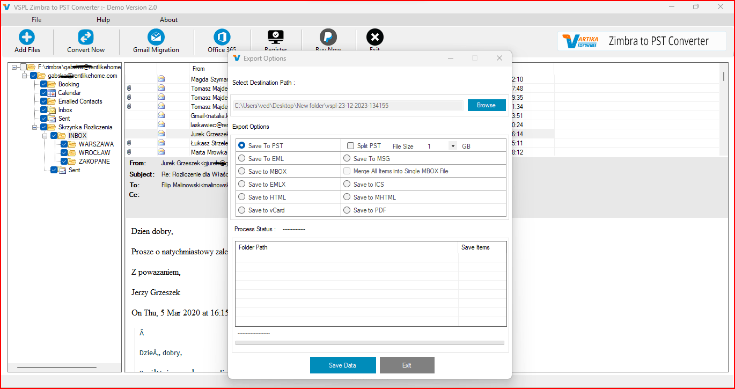Click the export progress bar
The image size is (735, 389).
tap(370, 342)
